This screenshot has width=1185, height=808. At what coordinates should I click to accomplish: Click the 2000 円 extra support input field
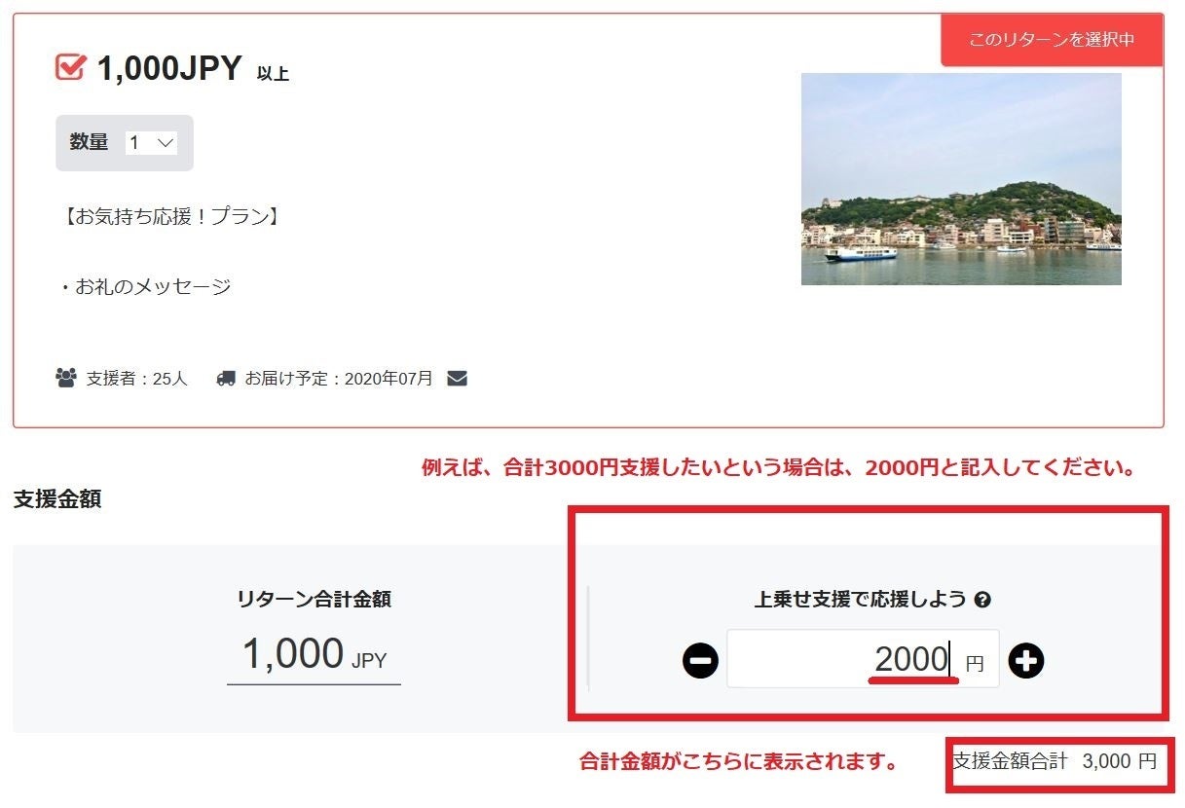[863, 659]
